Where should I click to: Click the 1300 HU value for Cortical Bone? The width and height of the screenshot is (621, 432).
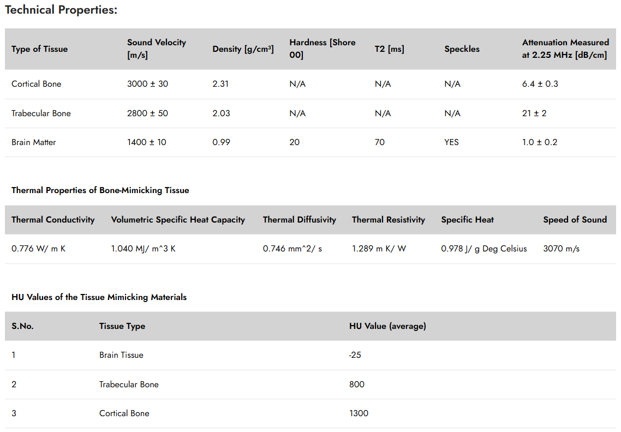point(359,413)
